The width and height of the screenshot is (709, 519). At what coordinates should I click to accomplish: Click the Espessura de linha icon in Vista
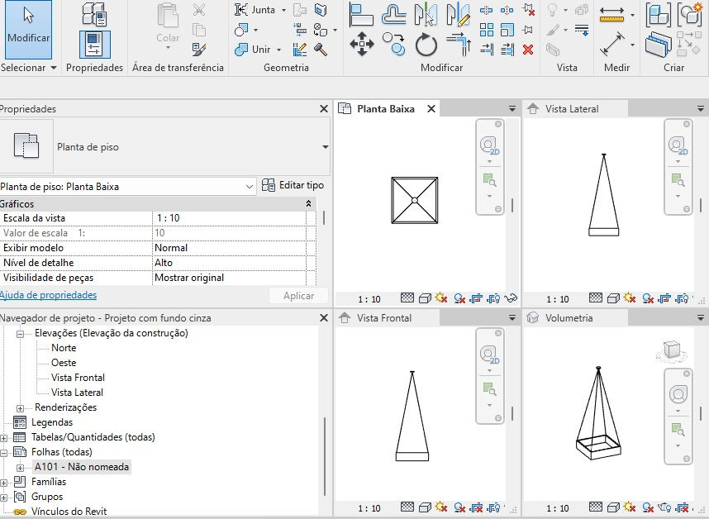tap(582, 30)
